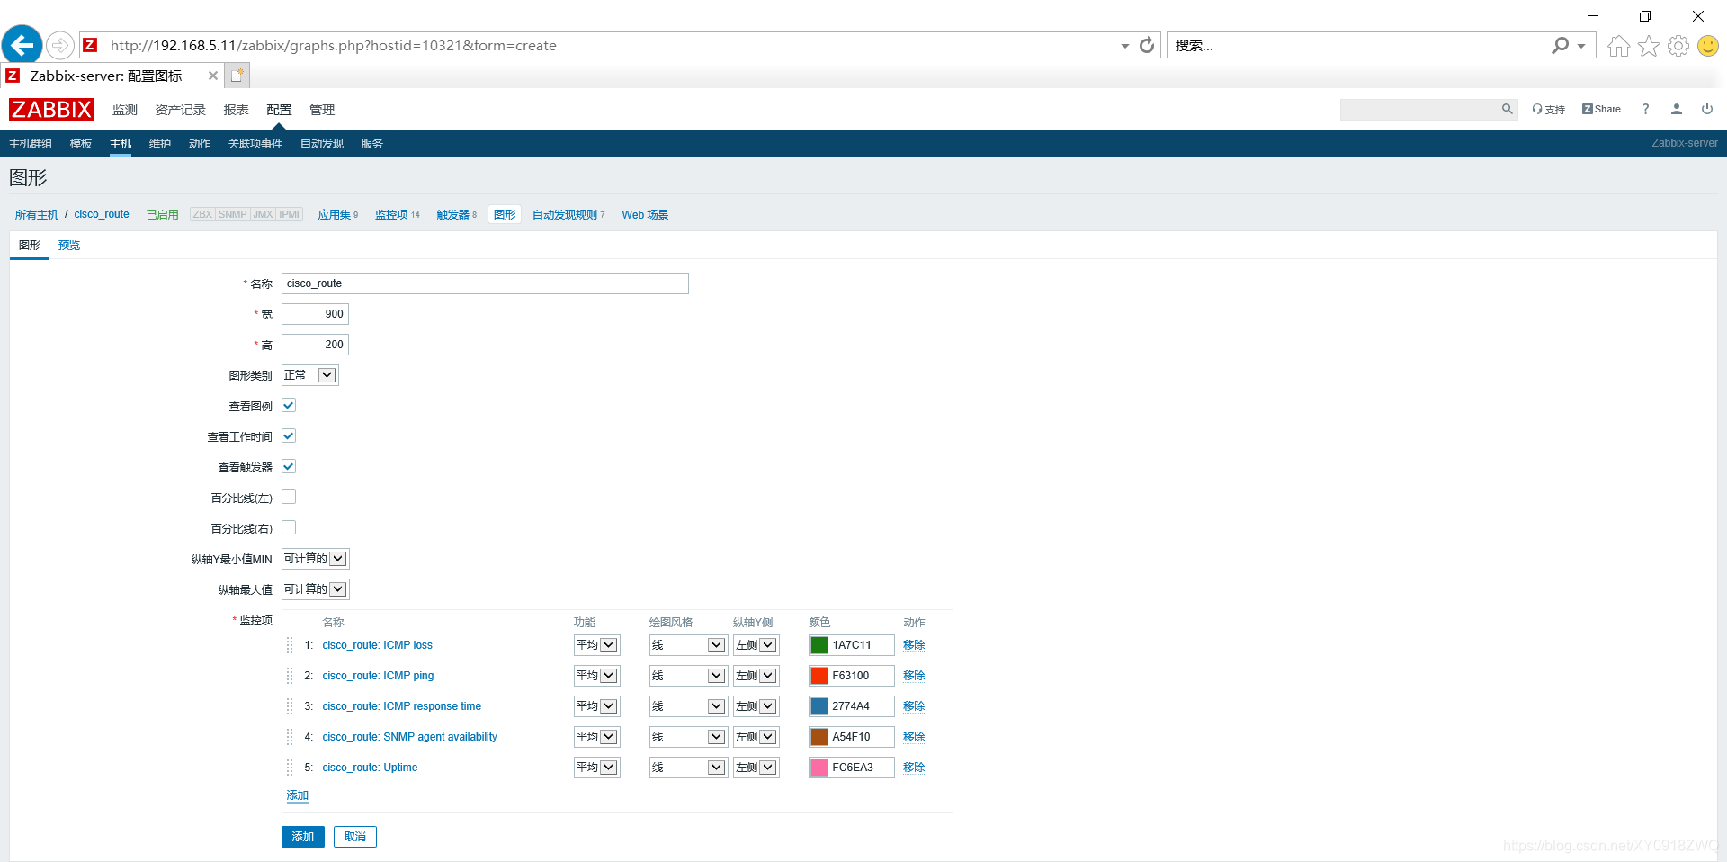Grab drag handle of ICMP ping row

290,676
